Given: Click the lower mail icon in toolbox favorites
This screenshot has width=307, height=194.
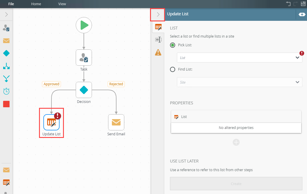Looking at the screenshot, I should (6, 170).
